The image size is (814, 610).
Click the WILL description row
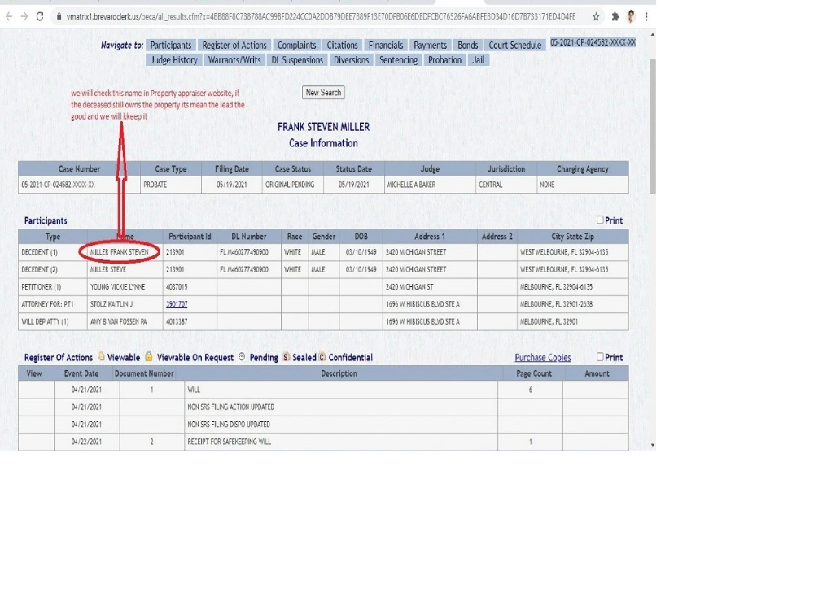pyautogui.click(x=323, y=390)
